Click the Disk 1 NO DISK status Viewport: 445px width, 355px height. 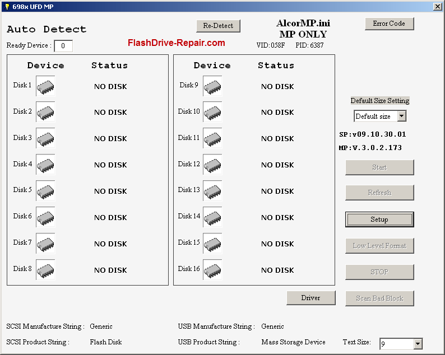pyautogui.click(x=110, y=86)
